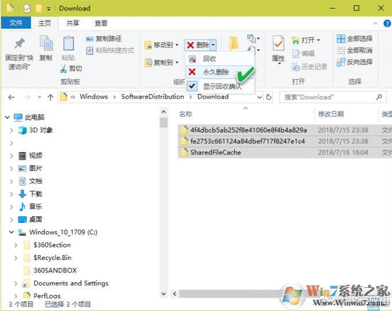Click Invert selection (反向选择)
Screen dimensions: 392x311
[355, 62]
